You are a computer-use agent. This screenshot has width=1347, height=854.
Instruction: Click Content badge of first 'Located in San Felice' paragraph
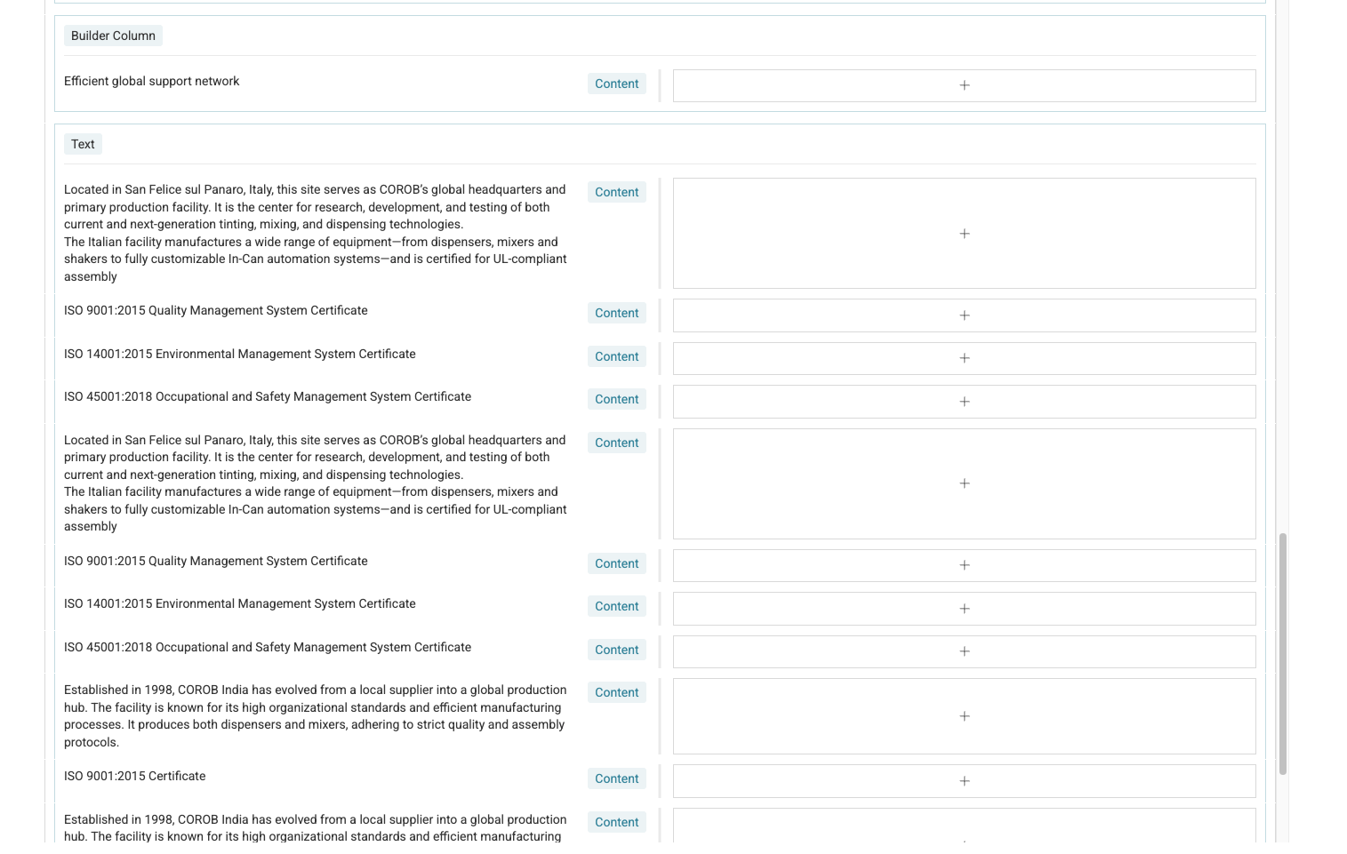point(616,192)
